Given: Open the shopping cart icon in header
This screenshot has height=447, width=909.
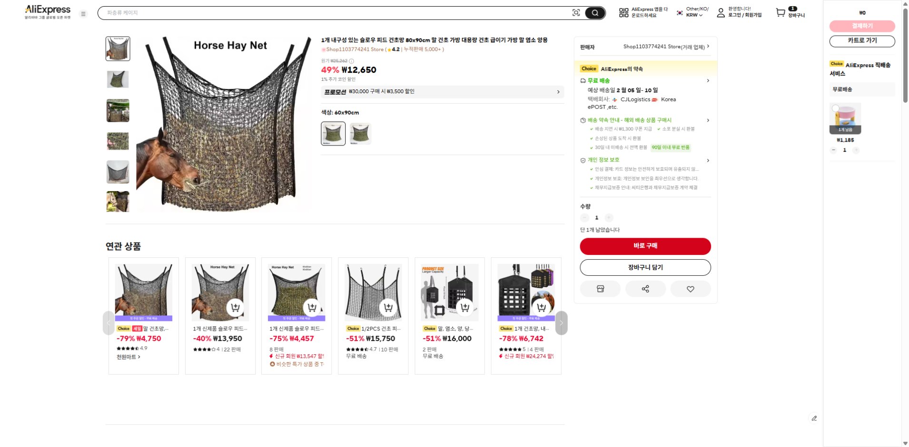Looking at the screenshot, I should (781, 12).
